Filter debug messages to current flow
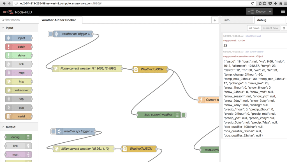 pyautogui.click(x=270, y=28)
